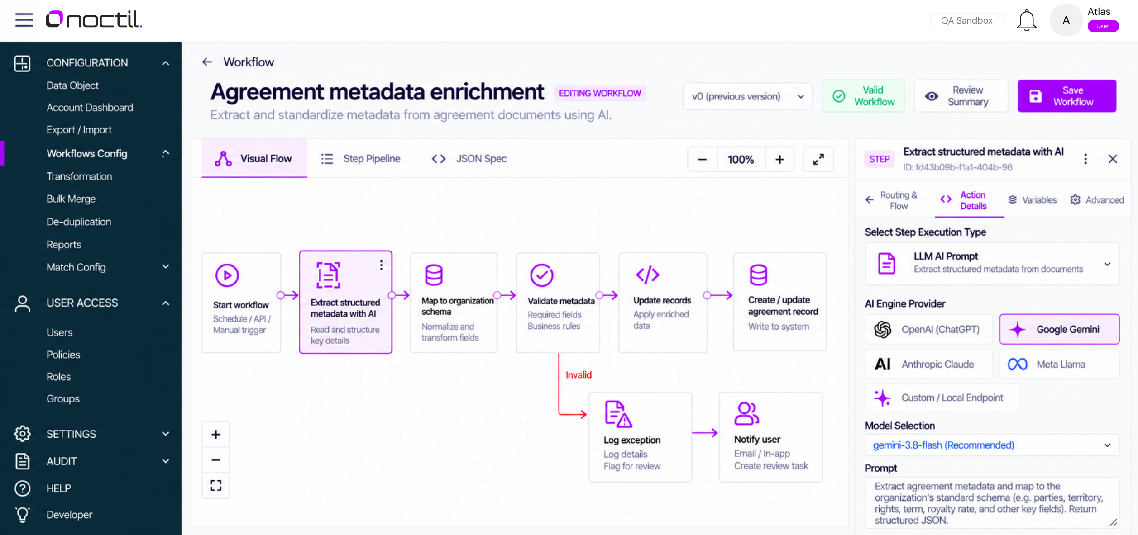Image resolution: width=1138 pixels, height=535 pixels.
Task: Click the Valid Workflow button
Action: (863, 96)
